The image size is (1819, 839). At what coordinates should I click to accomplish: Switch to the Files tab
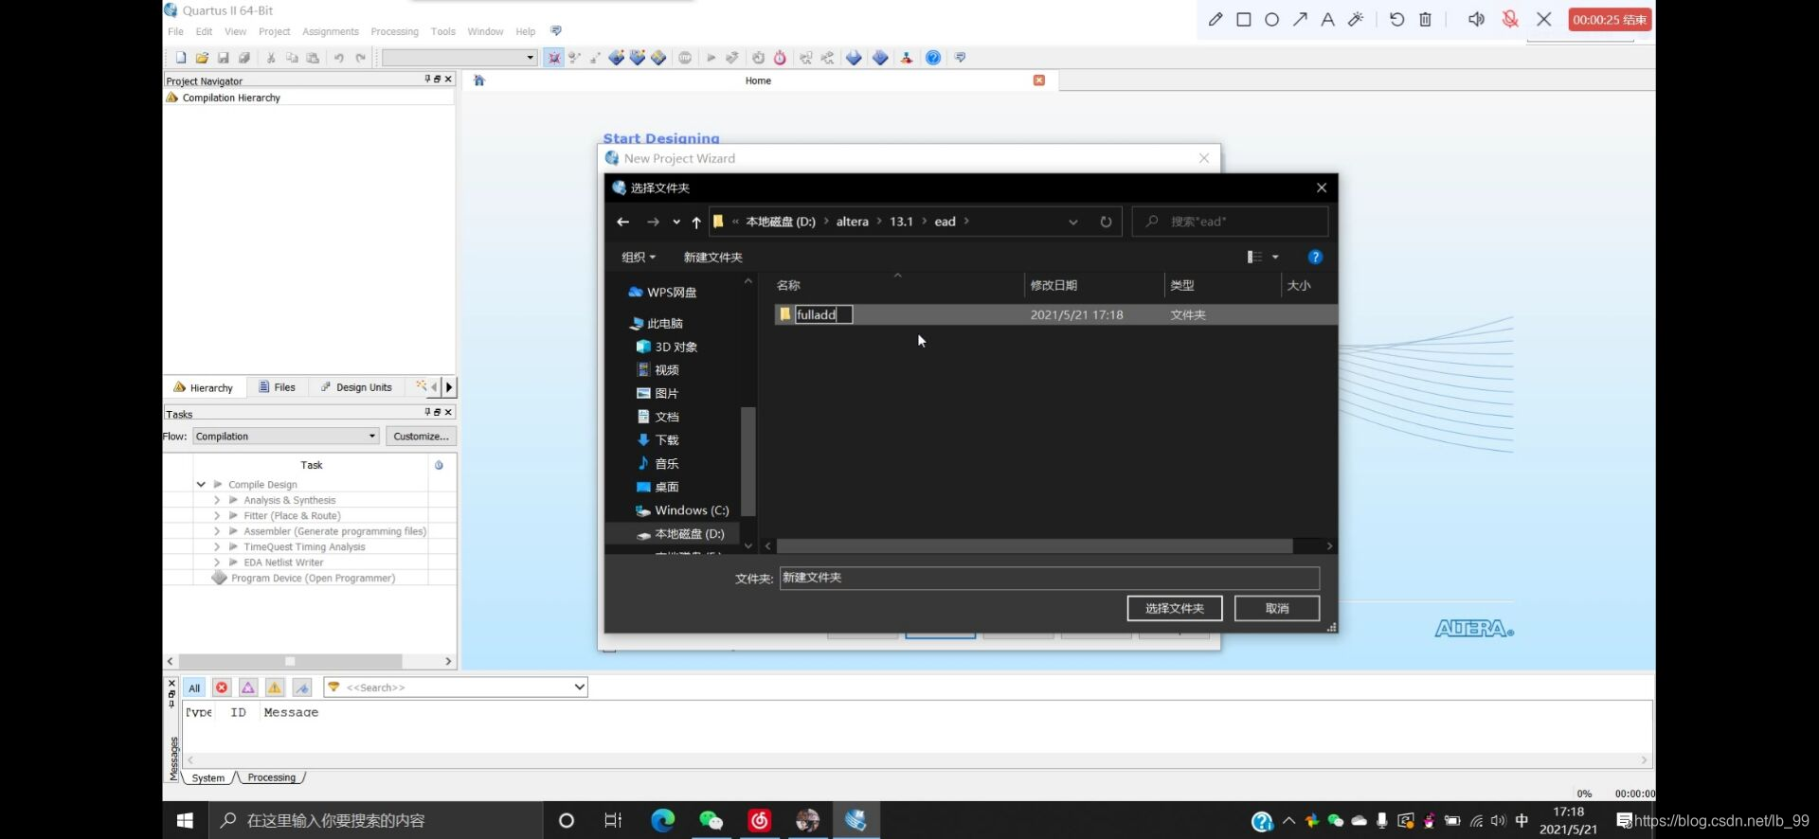(x=277, y=387)
